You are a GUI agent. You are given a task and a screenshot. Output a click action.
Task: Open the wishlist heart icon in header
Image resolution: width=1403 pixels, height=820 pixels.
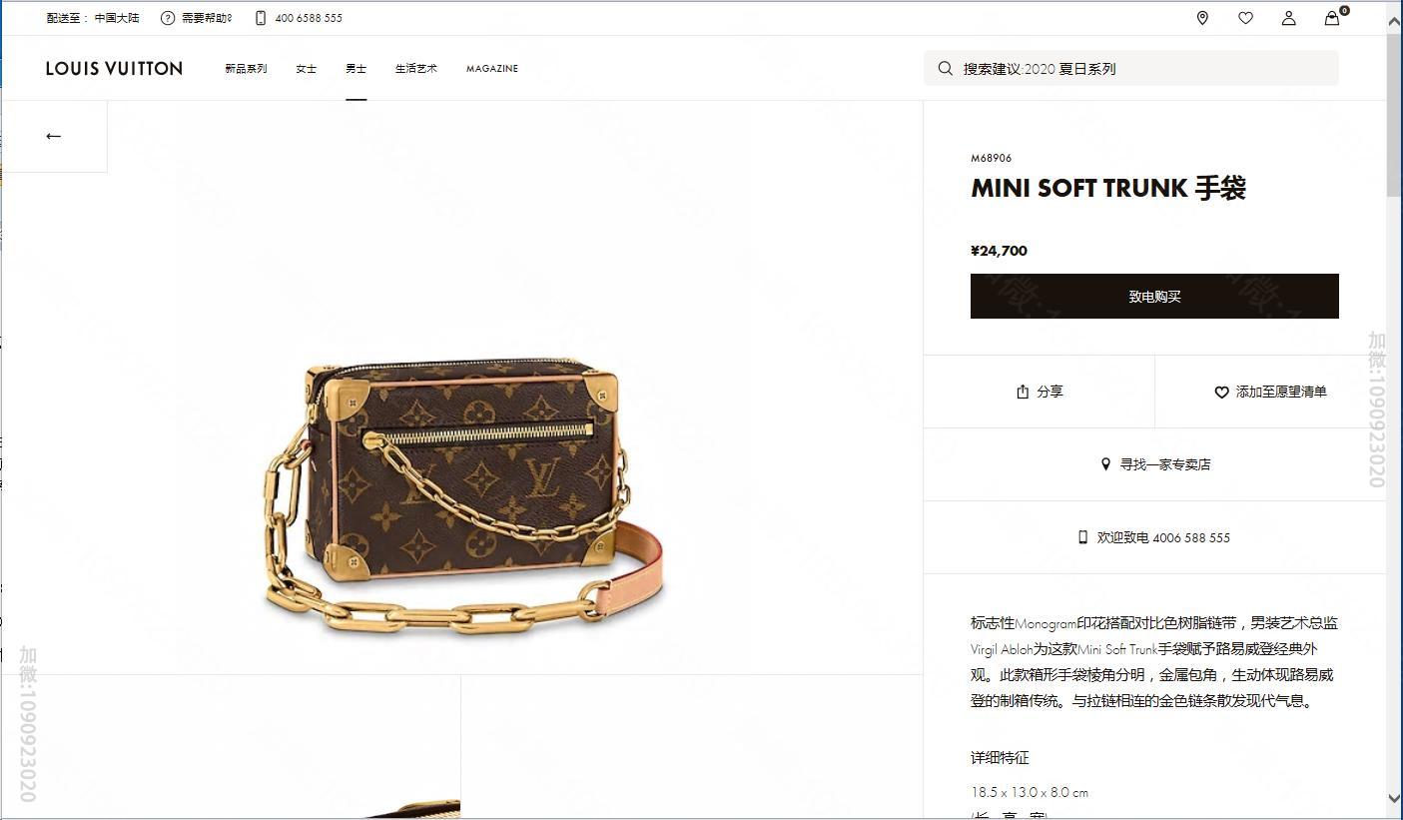(x=1245, y=18)
